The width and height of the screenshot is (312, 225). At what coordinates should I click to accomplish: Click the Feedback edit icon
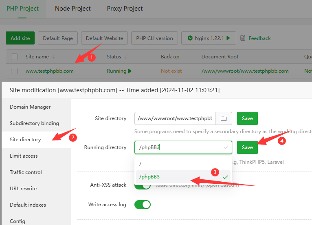coord(243,38)
